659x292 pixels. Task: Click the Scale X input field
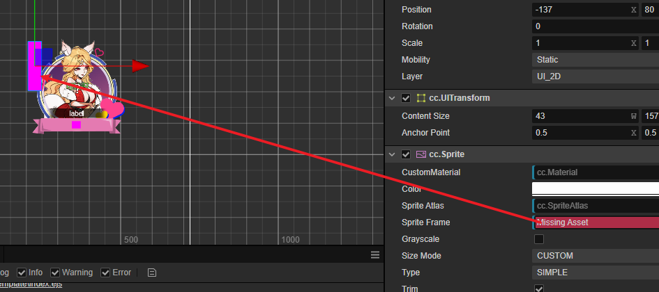click(584, 43)
